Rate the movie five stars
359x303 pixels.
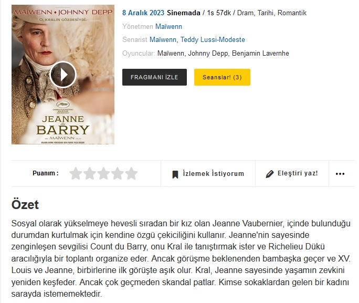[x=132, y=173]
